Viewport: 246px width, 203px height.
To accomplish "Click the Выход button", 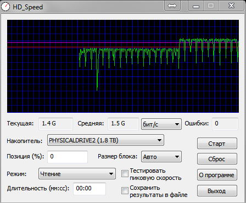I will pos(217,191).
